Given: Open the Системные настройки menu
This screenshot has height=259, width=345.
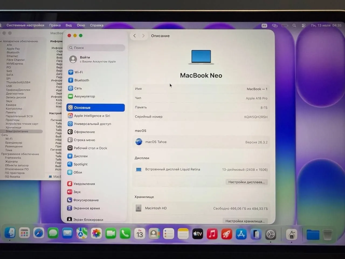Looking at the screenshot, I should pos(25,25).
